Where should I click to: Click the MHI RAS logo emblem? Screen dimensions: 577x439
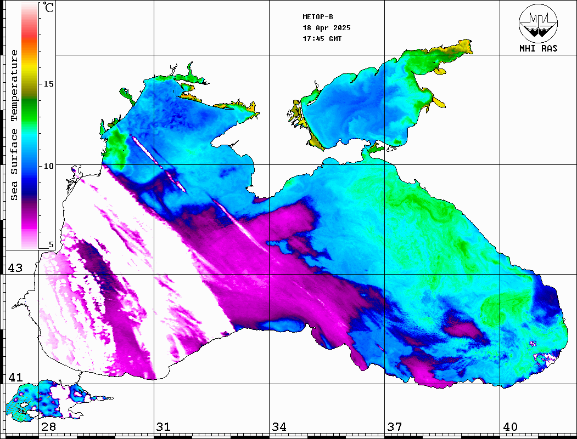point(538,23)
